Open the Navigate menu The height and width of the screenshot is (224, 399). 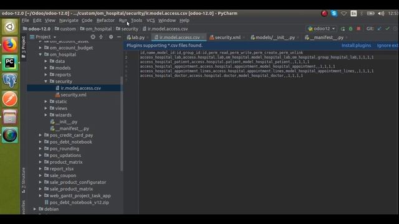(x=69, y=21)
